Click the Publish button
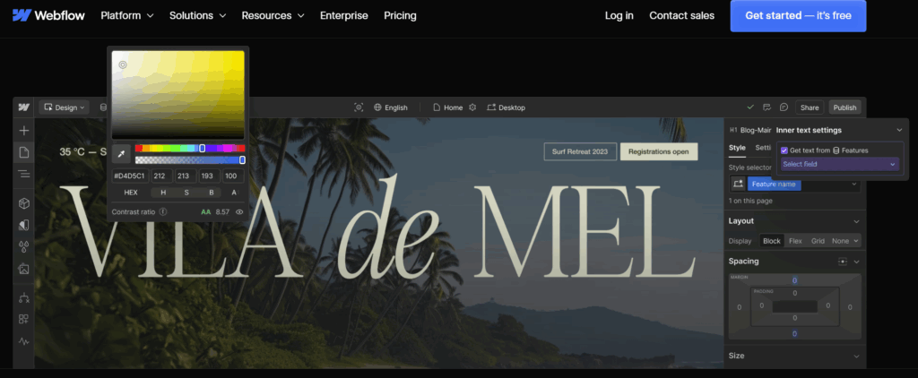 click(844, 107)
